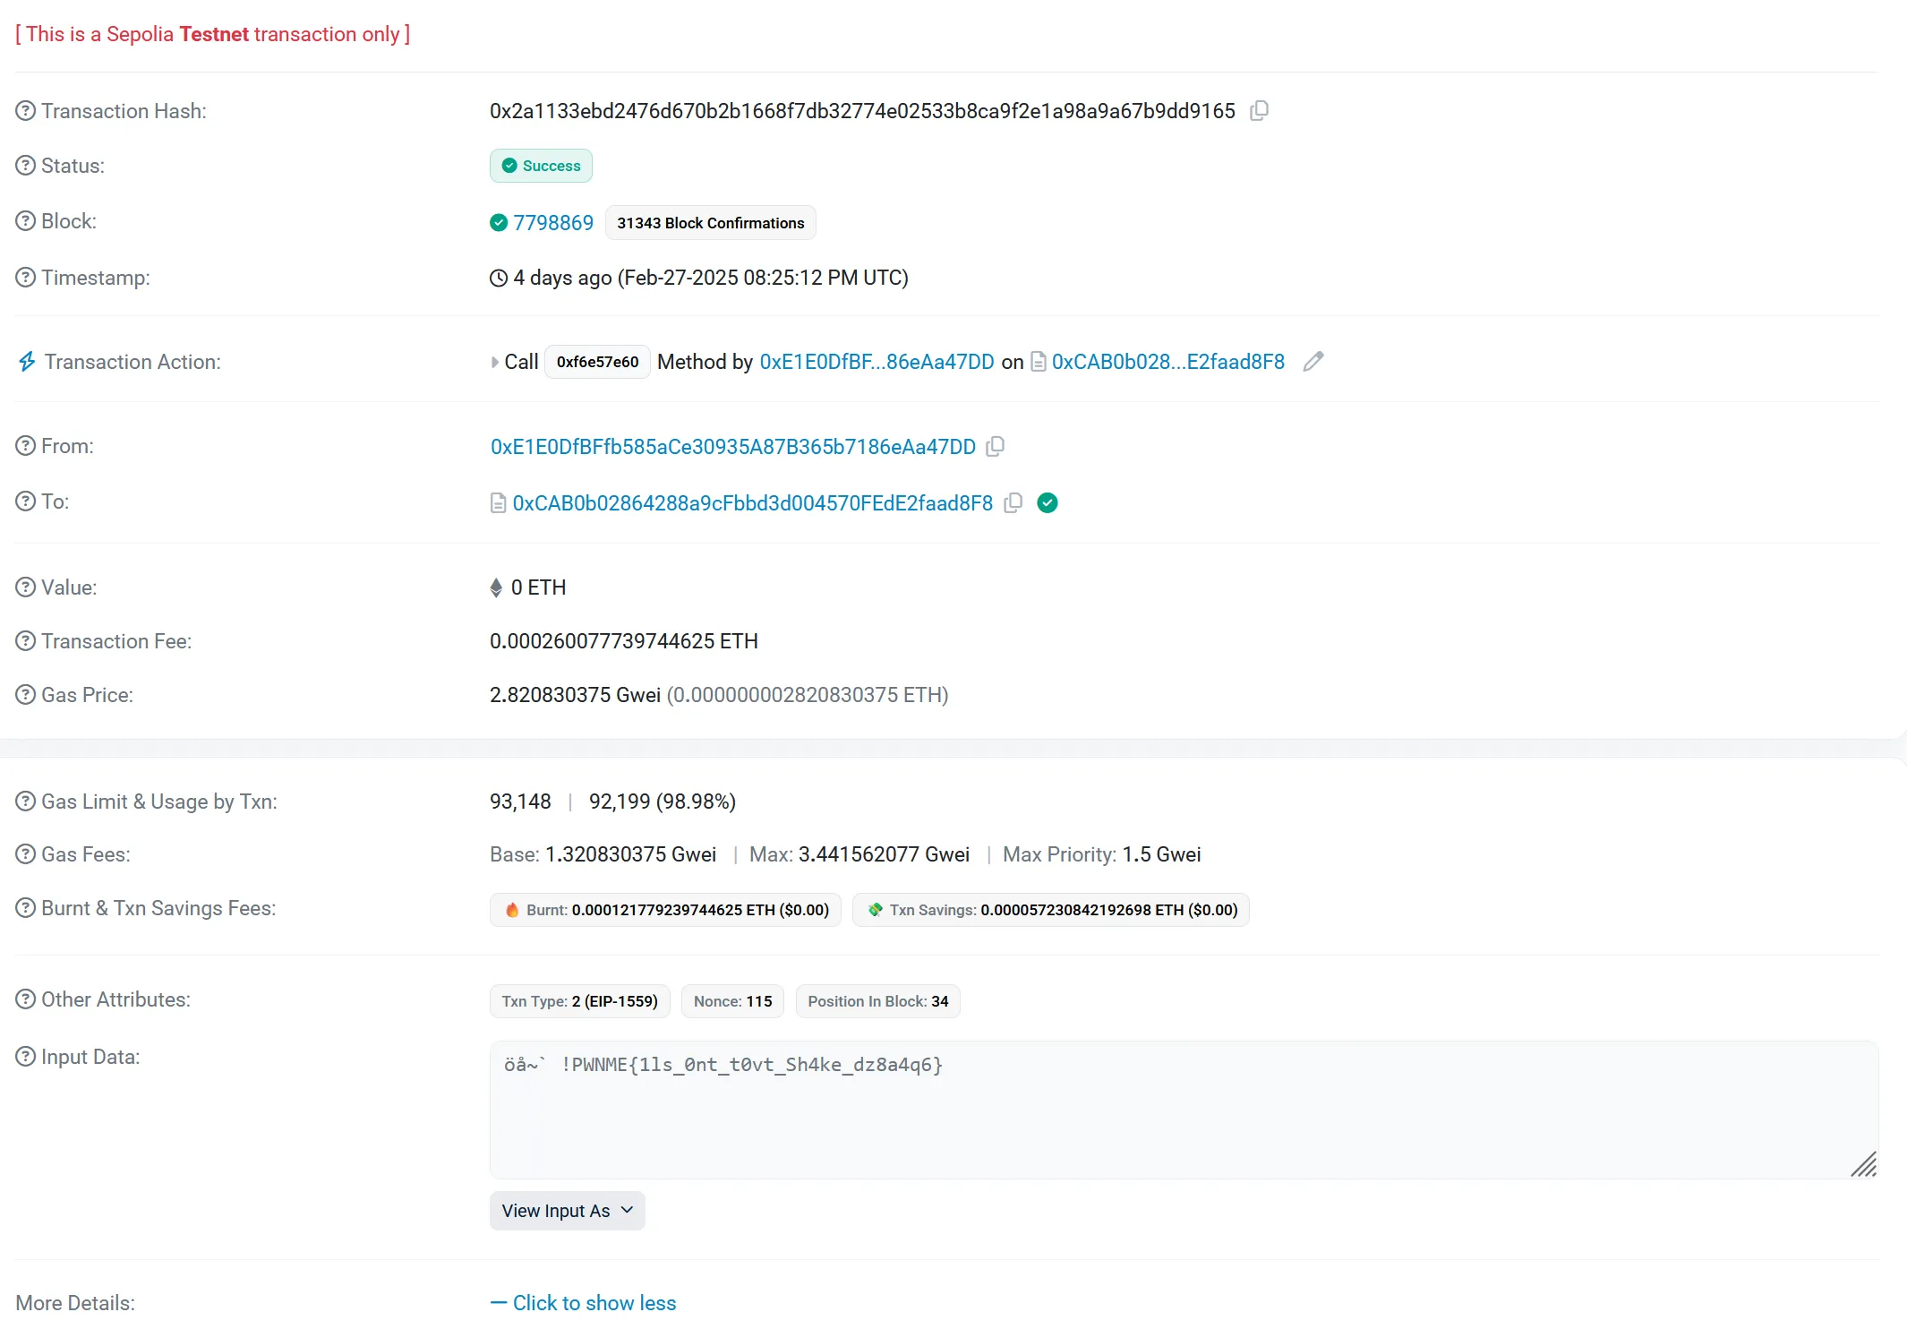Copy the From address
Screen dimensions: 1907x1329
995,446
